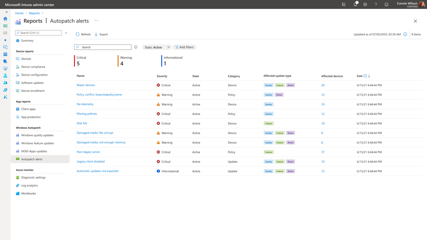Click info icon next to Date header

coord(365,76)
